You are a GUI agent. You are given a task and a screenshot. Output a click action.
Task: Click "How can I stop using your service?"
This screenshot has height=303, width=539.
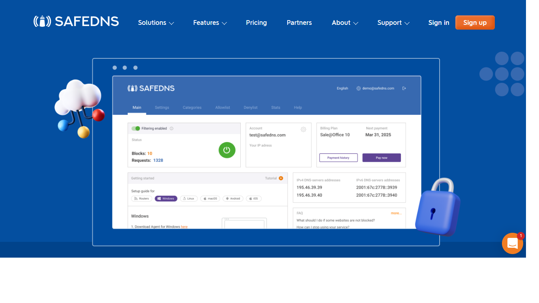coord(323,227)
